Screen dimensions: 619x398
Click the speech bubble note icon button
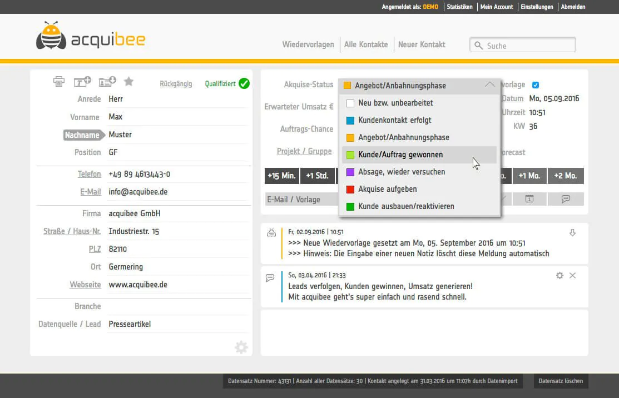[566, 199]
